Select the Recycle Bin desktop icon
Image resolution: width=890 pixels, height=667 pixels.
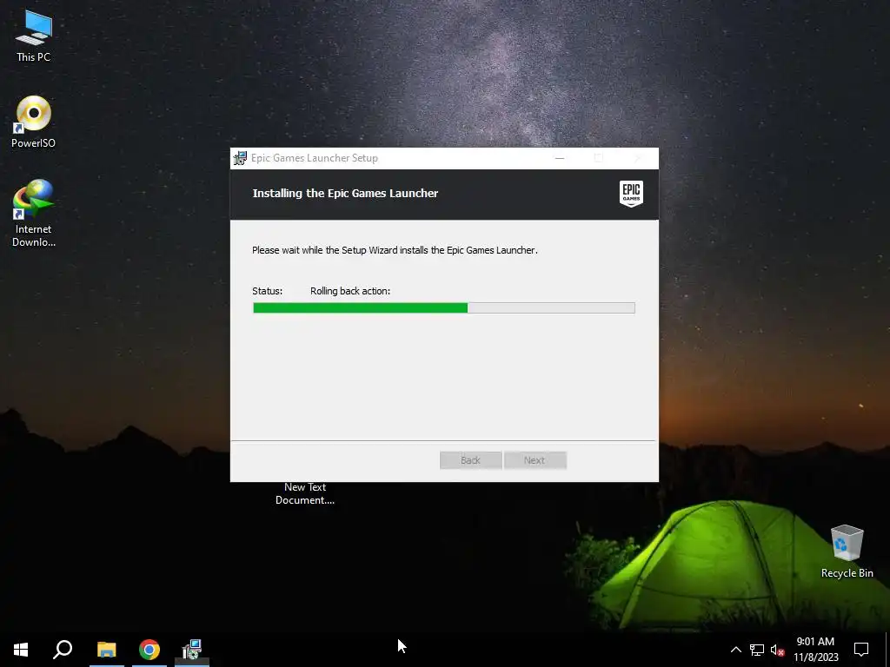point(847,551)
